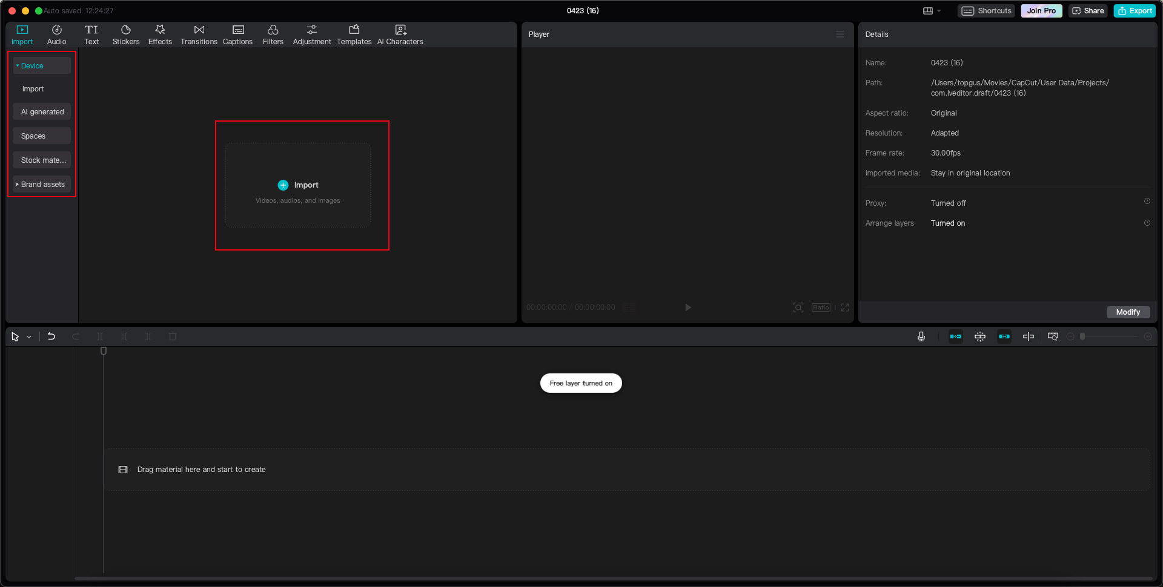
Task: Click the horizontal timeline scrollbar
Action: pyautogui.click(x=613, y=579)
